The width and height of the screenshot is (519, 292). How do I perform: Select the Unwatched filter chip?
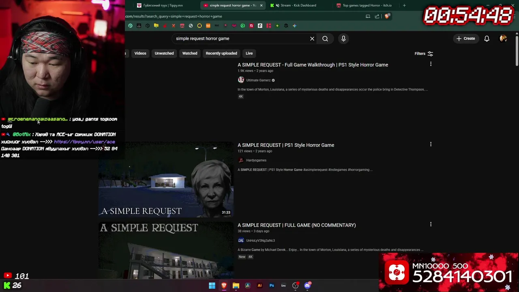164,53
